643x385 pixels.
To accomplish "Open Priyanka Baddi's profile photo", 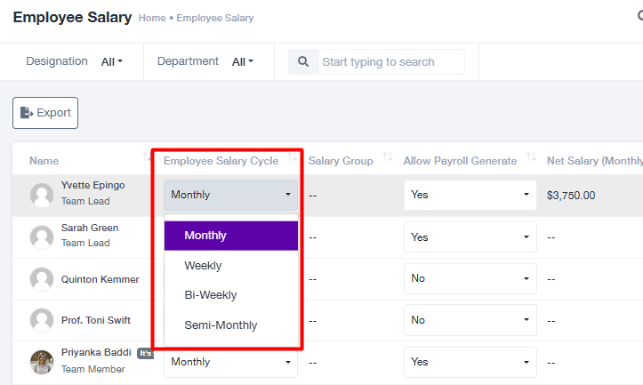I will click(42, 362).
